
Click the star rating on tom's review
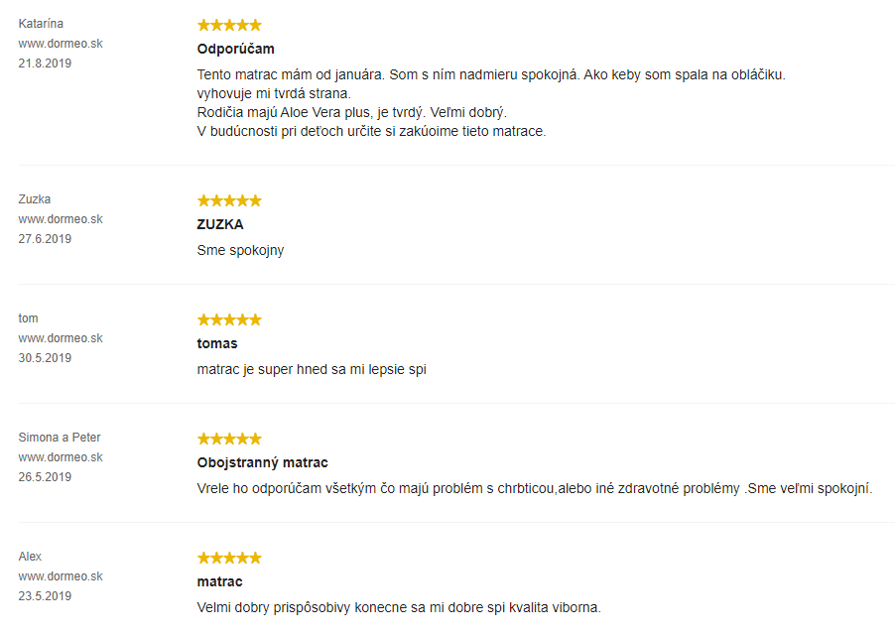pyautogui.click(x=229, y=319)
